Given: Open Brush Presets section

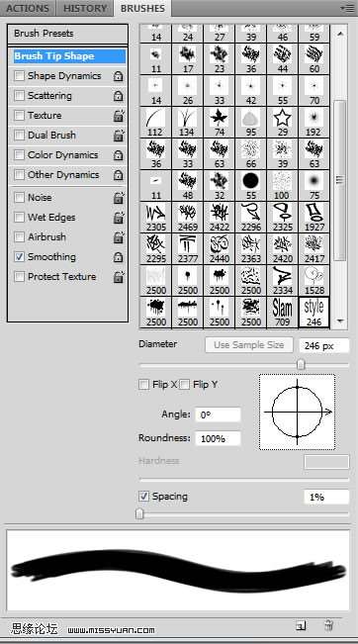Looking at the screenshot, I should point(67,34).
